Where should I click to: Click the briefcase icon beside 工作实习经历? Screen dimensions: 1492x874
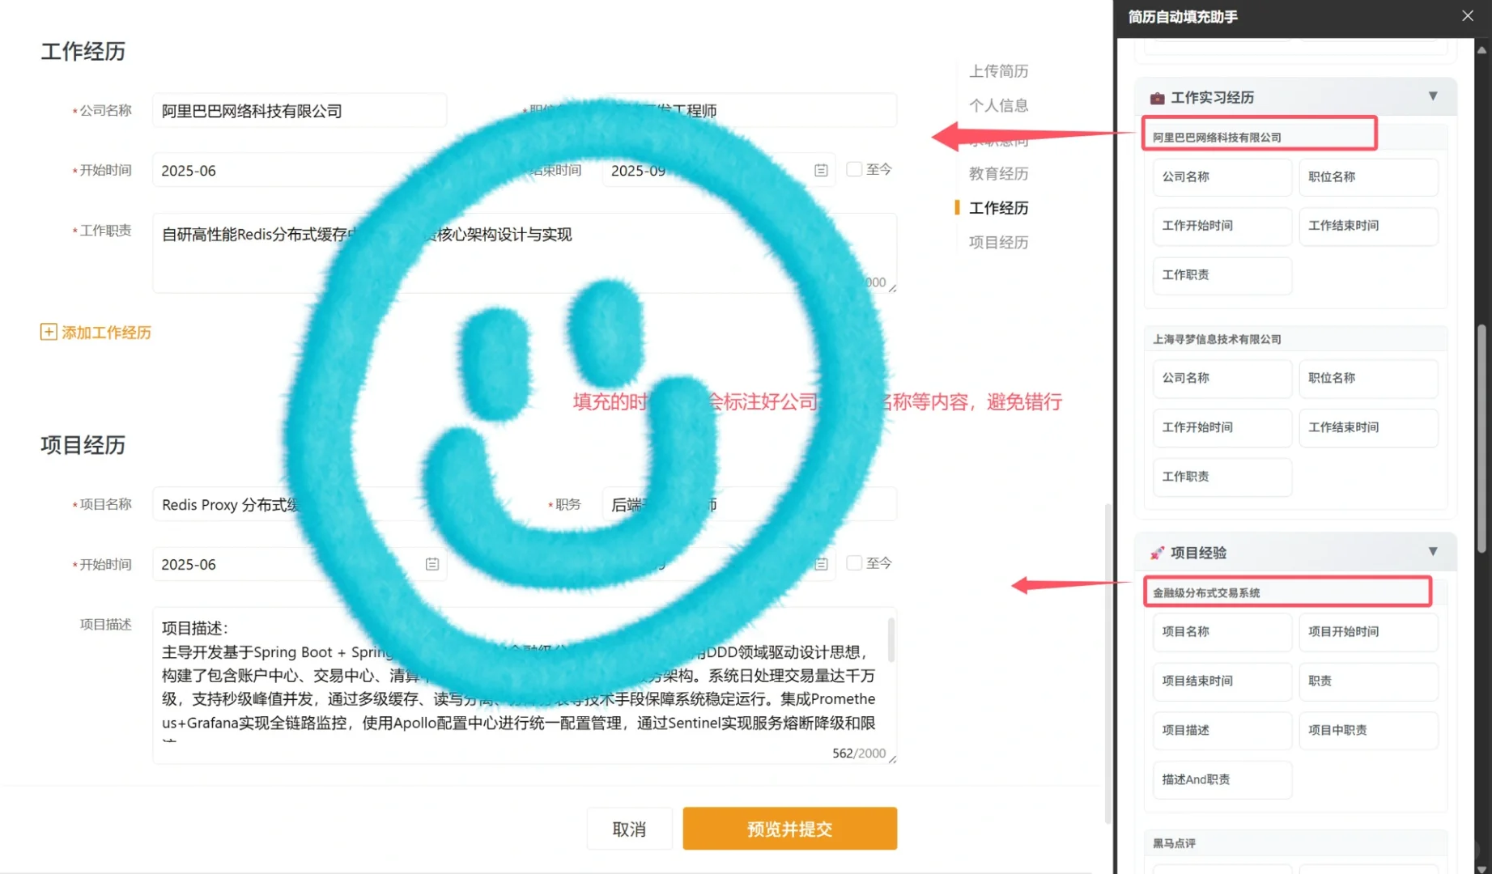pyautogui.click(x=1158, y=97)
